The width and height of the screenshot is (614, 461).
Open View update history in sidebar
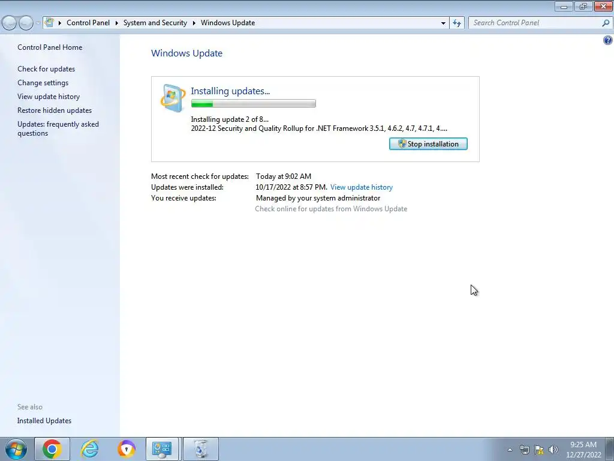click(49, 97)
